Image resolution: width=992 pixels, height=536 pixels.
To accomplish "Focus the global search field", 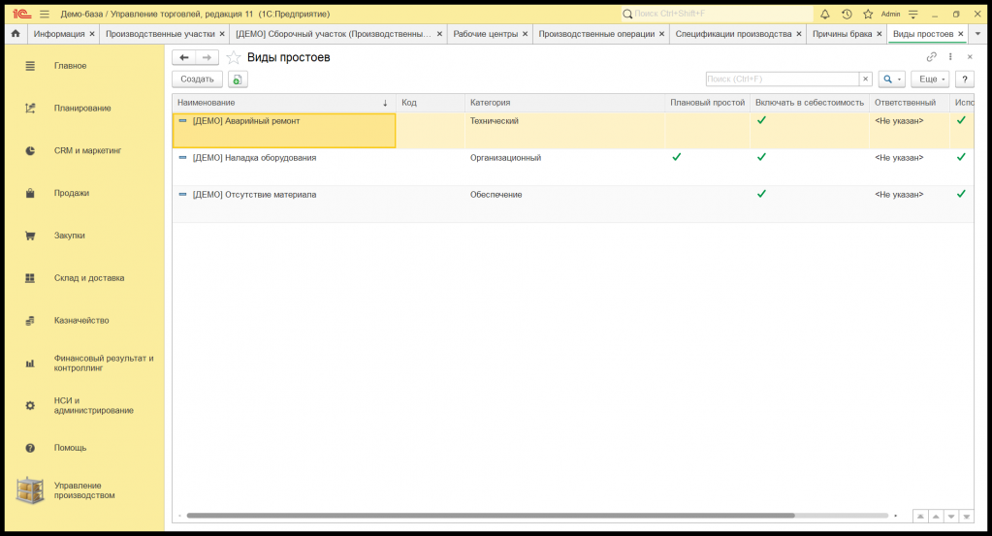I will click(x=717, y=14).
